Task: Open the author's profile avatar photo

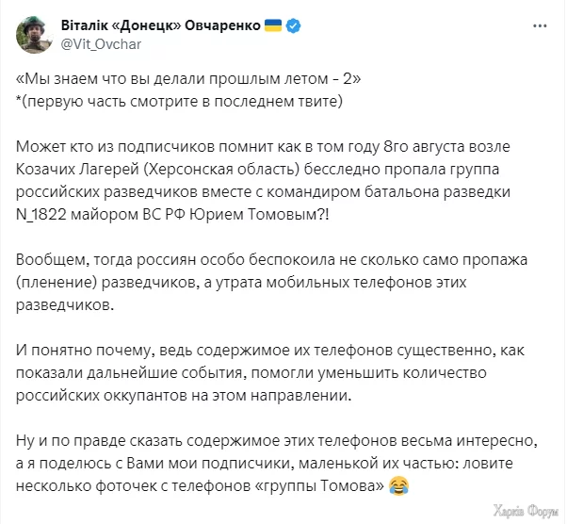Action: coord(34,34)
